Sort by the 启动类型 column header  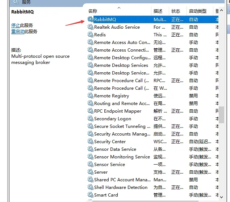(198, 11)
